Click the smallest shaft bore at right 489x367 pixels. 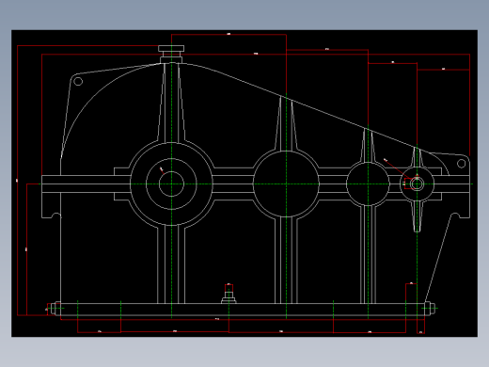[417, 183]
